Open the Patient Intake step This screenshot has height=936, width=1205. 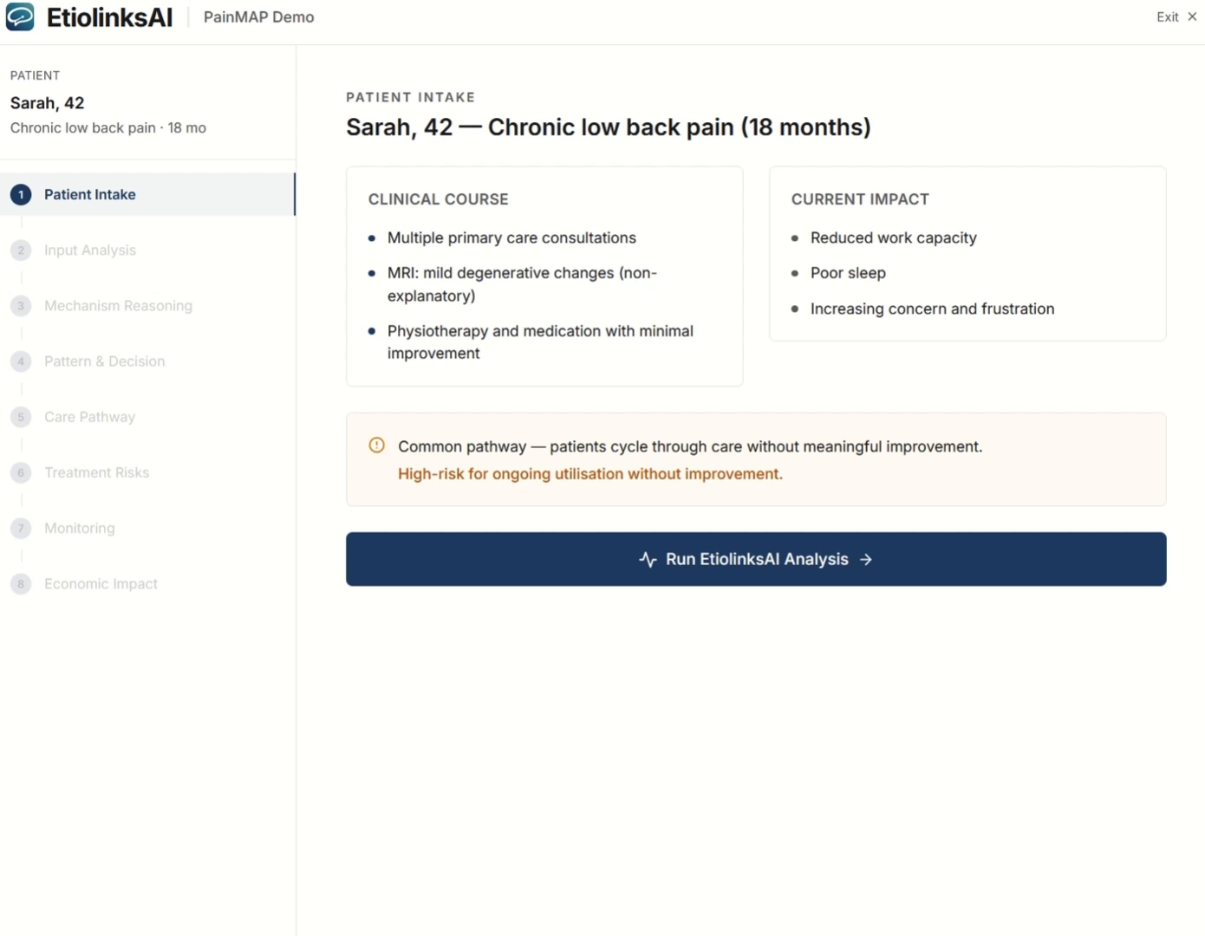[90, 195]
